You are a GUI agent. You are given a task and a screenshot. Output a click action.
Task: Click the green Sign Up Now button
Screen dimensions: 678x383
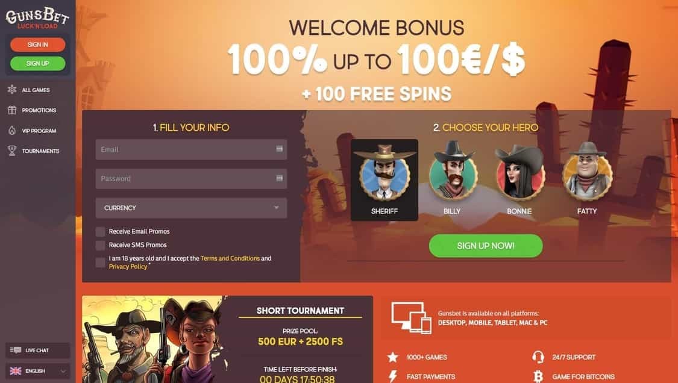click(486, 246)
